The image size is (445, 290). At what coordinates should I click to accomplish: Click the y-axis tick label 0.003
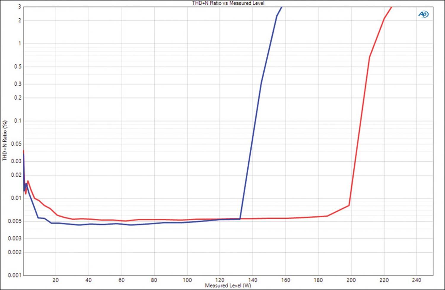[x=15, y=239]
